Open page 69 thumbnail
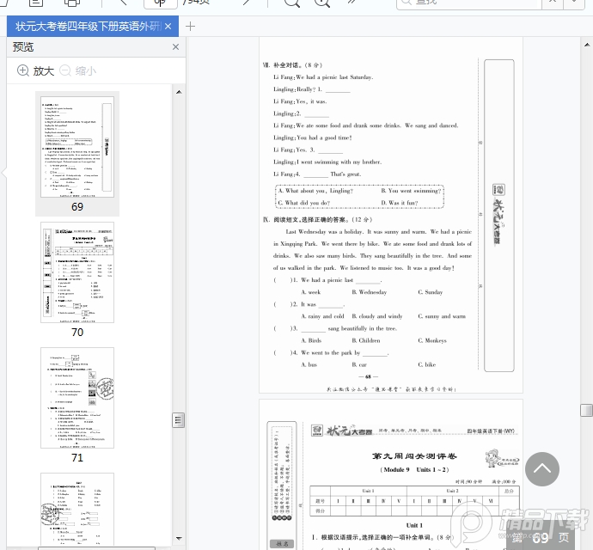 coord(77,147)
